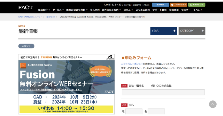223x116 pixels.
Task: Click the 申込みフォーム heading
Action: point(136,58)
